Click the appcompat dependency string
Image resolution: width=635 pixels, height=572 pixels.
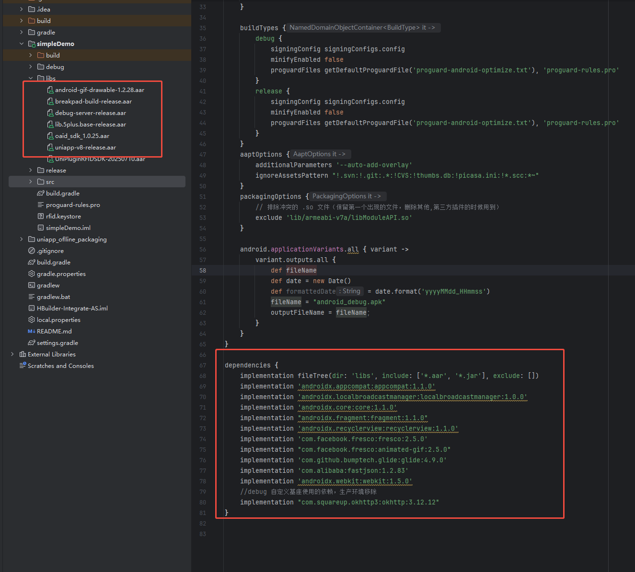coord(367,386)
